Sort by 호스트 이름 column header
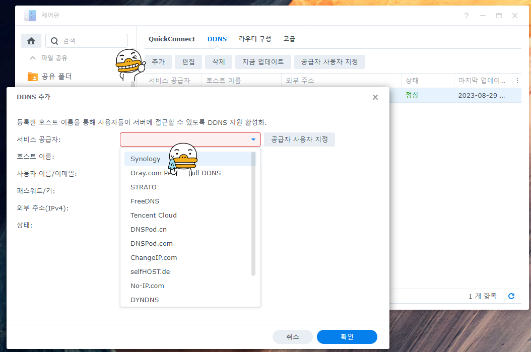This screenshot has height=352, width=531. [241, 81]
